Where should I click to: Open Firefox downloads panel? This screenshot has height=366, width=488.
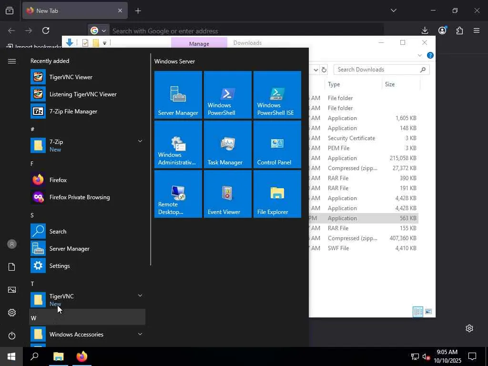tap(425, 30)
